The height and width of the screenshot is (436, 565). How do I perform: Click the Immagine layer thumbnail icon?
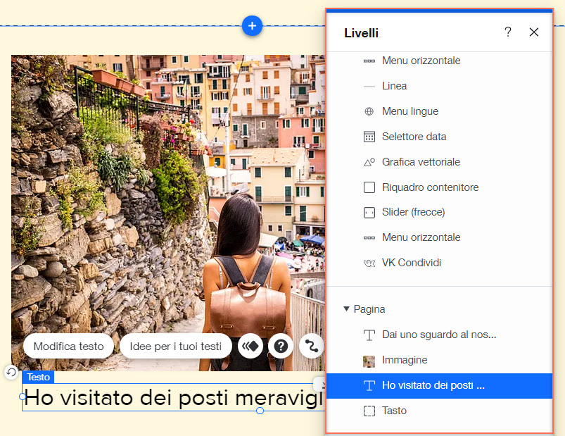(x=369, y=361)
